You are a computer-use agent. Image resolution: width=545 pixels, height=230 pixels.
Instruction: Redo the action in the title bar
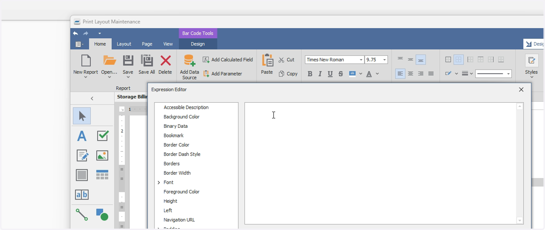[x=85, y=33]
